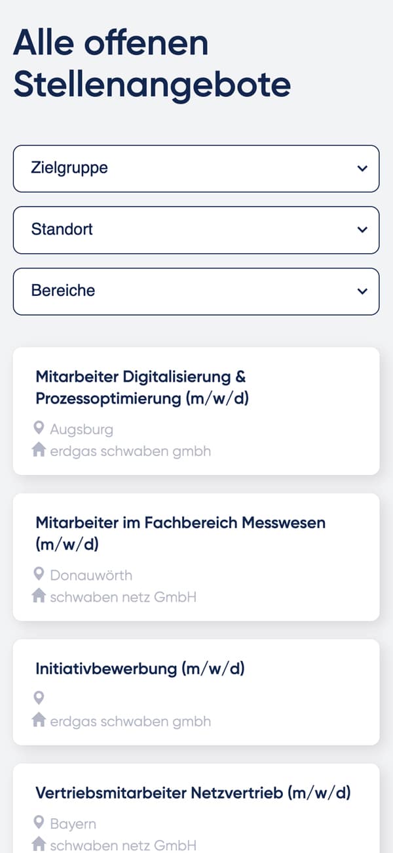The width and height of the screenshot is (393, 853).
Task: Open the Bereiche filter dropdown
Action: click(x=196, y=291)
